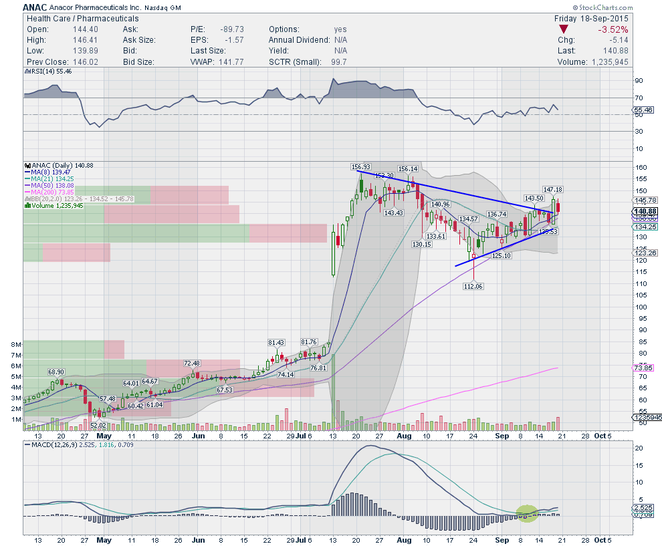Click the 72.48 price label
The width and height of the screenshot is (662, 546).
pos(192,363)
